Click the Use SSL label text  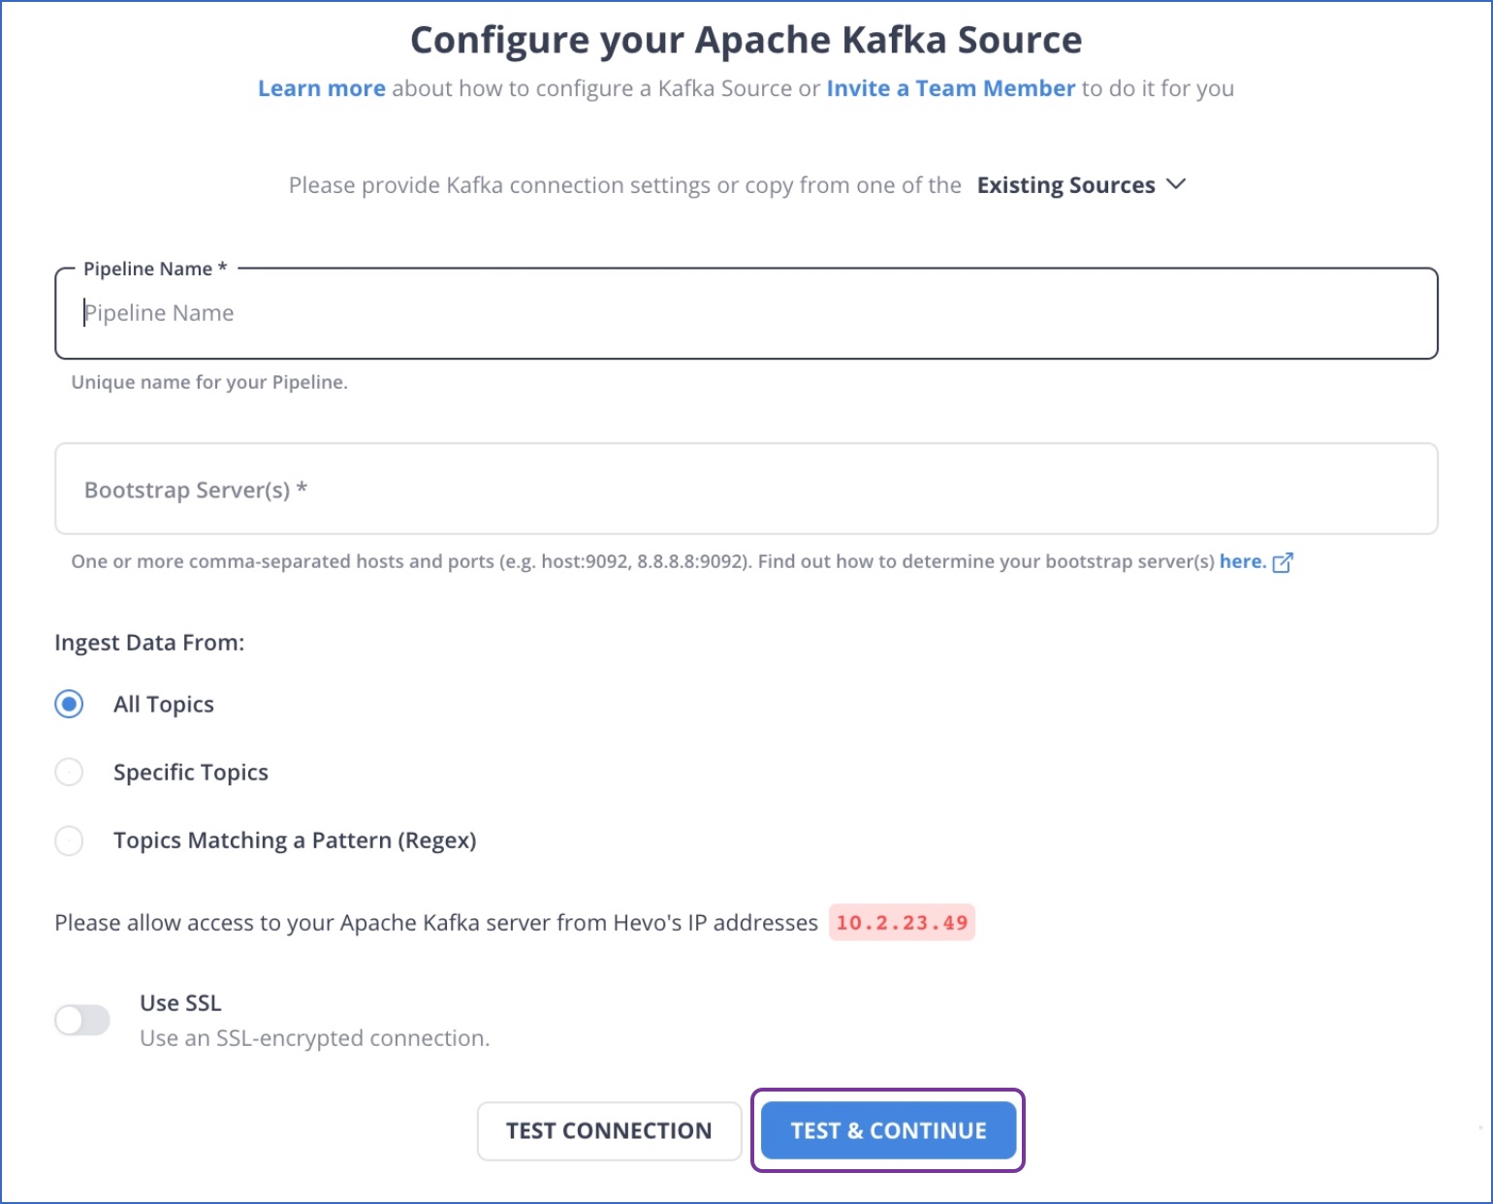(180, 1003)
